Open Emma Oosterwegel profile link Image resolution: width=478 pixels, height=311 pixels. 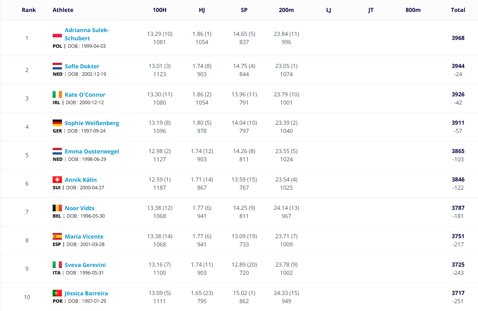pyautogui.click(x=92, y=152)
